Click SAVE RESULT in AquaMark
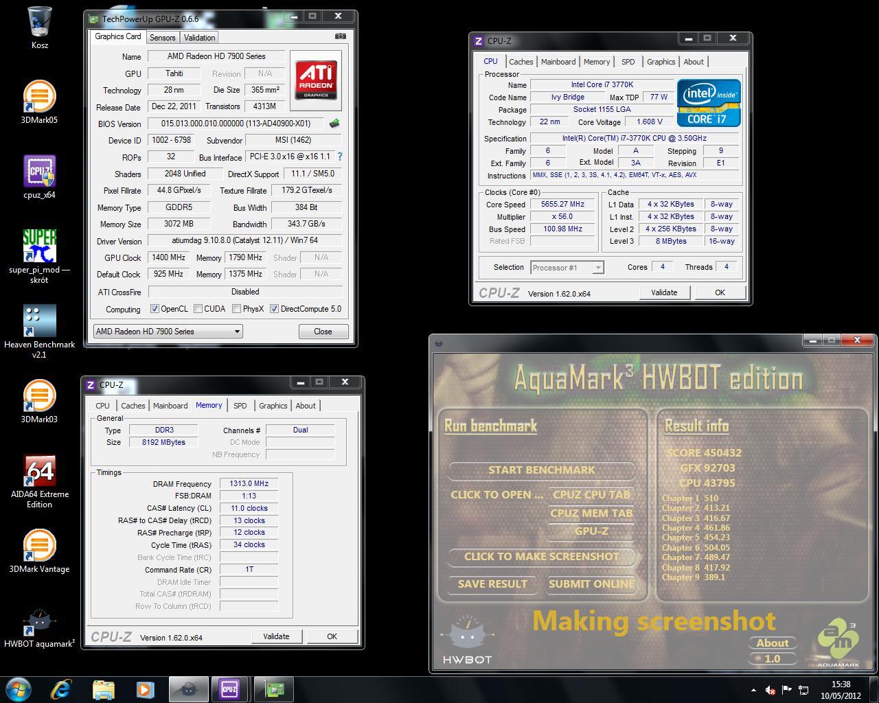Viewport: 879px width, 703px height. [x=492, y=584]
